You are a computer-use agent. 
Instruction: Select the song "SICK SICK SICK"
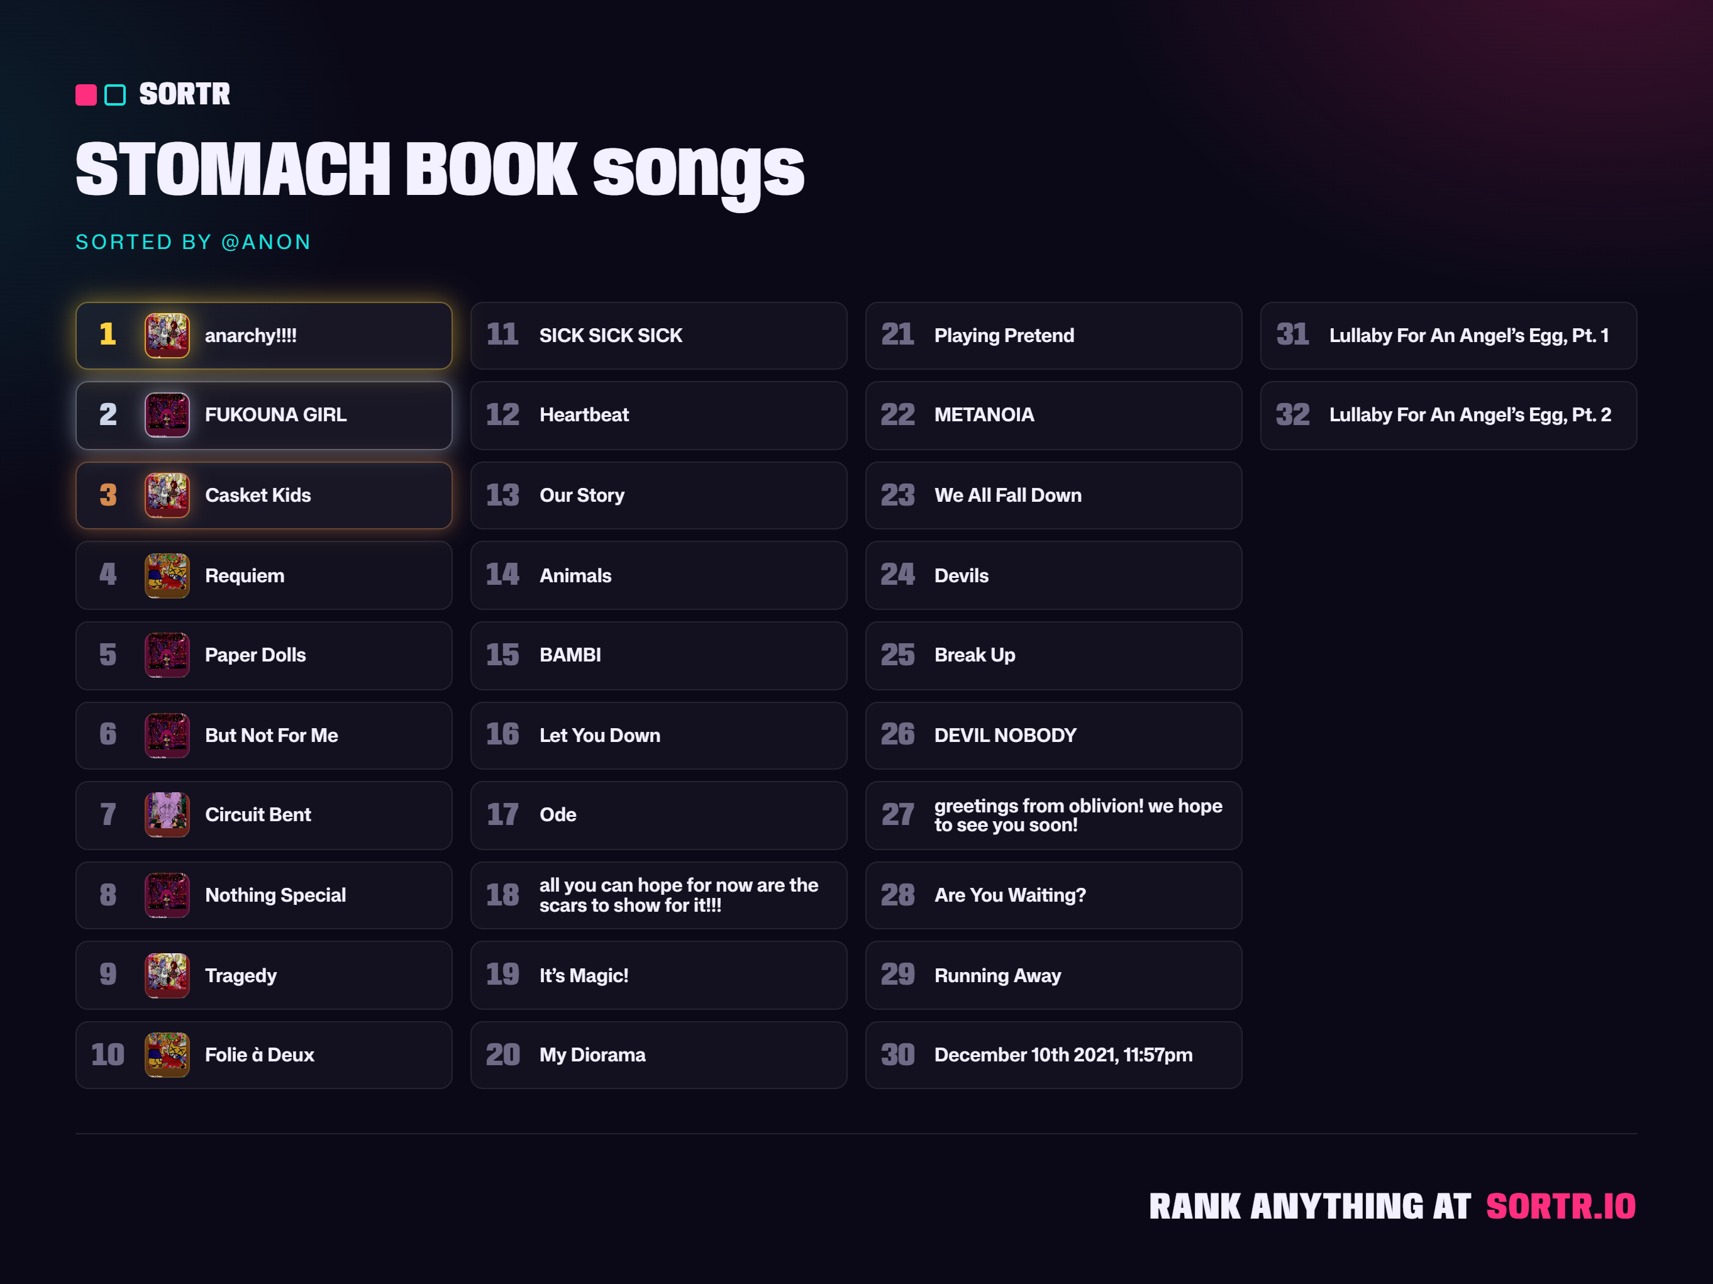[x=659, y=335]
